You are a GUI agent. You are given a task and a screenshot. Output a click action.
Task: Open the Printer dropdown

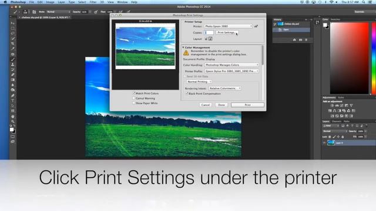(x=229, y=26)
